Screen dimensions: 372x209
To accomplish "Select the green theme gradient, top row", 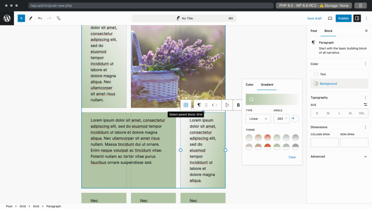I will coord(277,137).
